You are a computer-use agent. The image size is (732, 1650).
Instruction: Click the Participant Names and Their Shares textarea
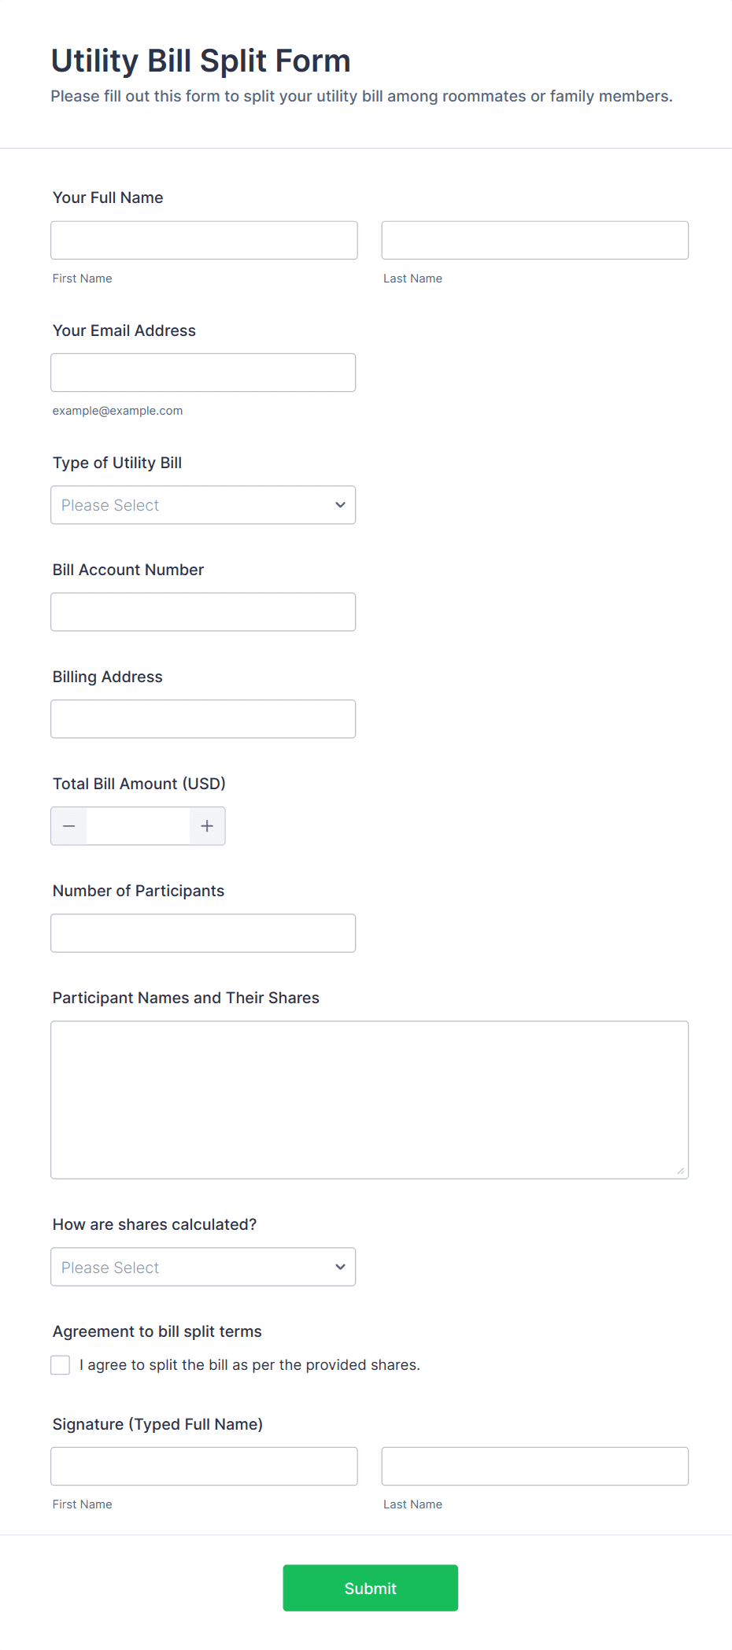pyautogui.click(x=369, y=1100)
